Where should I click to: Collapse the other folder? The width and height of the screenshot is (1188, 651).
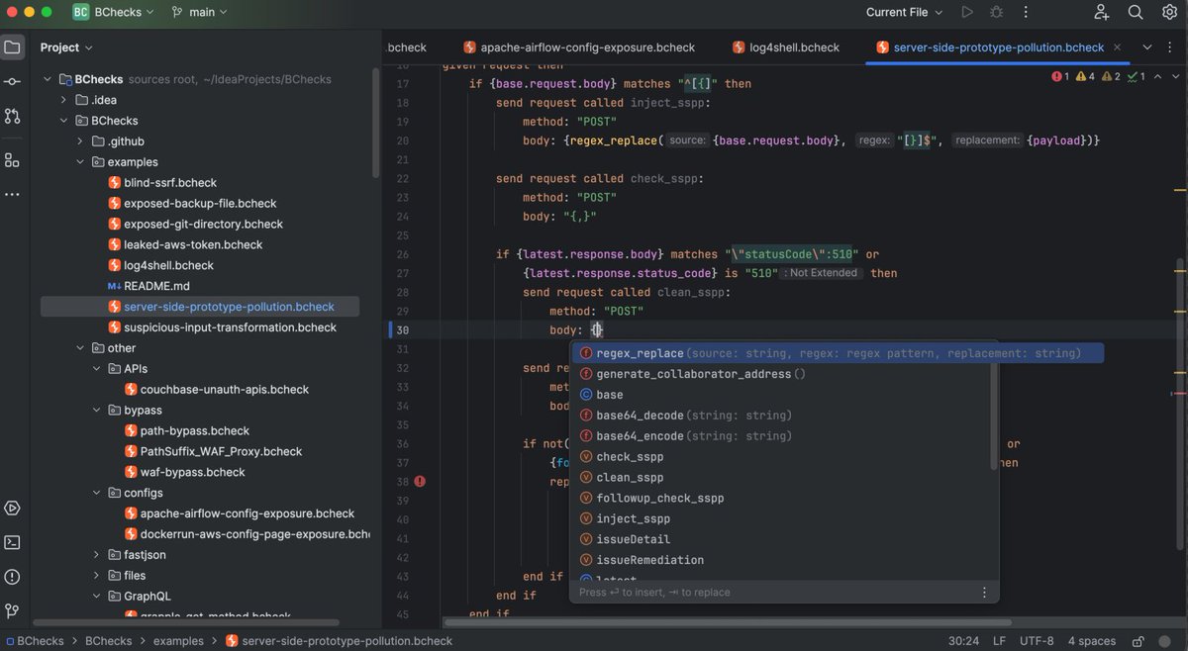click(x=81, y=348)
